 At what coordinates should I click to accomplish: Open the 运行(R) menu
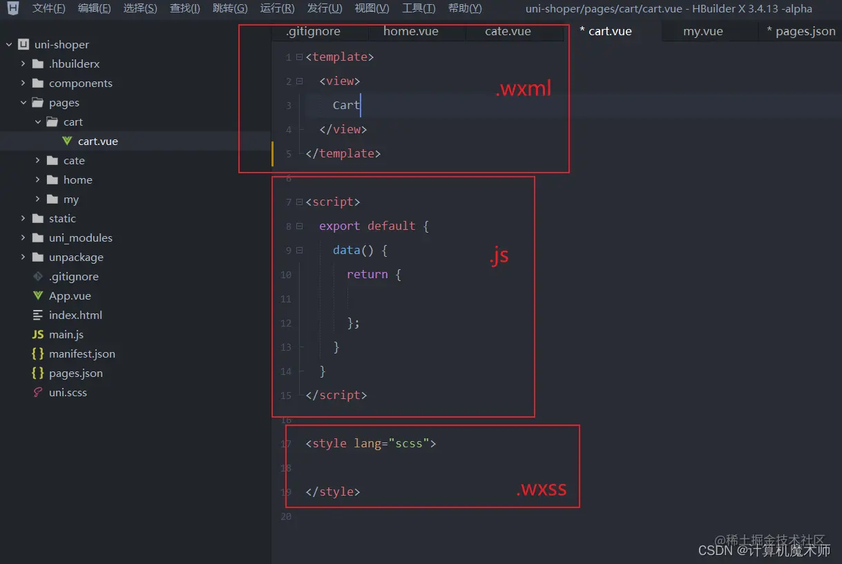277,8
